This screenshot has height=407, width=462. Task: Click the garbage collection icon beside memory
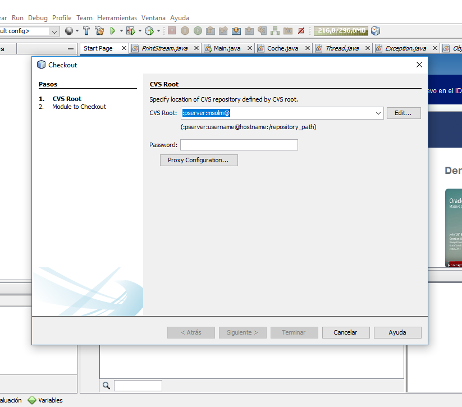coord(376,31)
